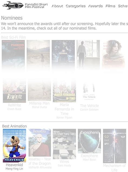The width and height of the screenshot is (128, 172).
Task: Click the Exosphere poster thumbnail
Action: [x=89, y=141]
